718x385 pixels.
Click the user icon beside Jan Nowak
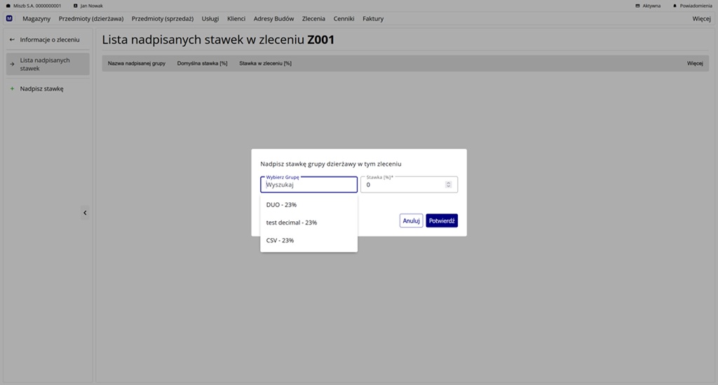[76, 6]
